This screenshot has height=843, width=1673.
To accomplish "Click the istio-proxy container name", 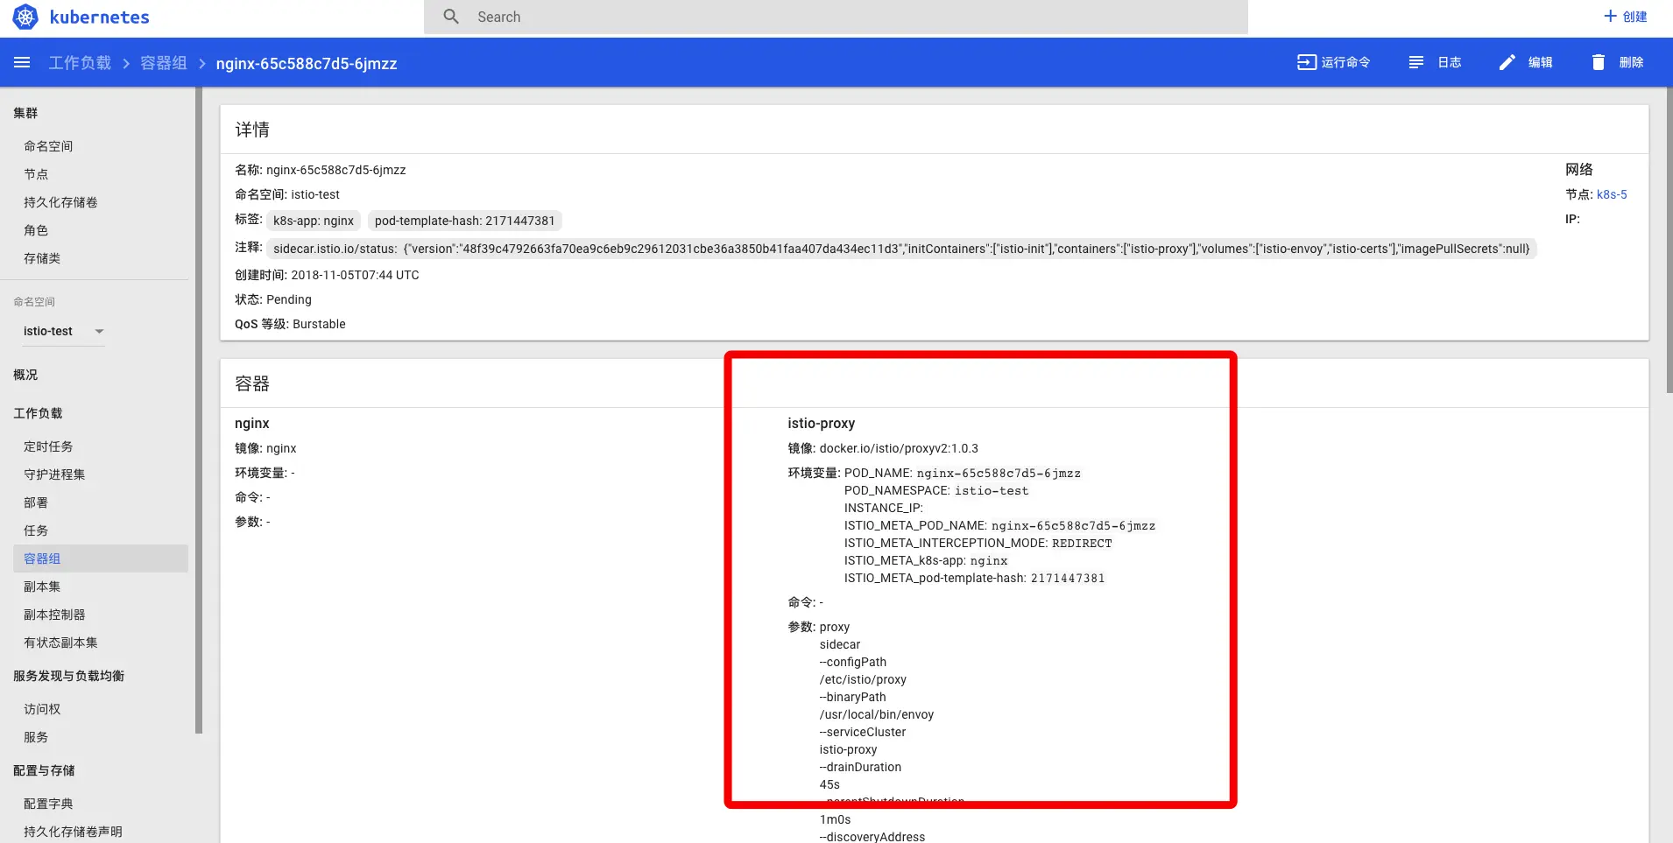I will 821,424.
